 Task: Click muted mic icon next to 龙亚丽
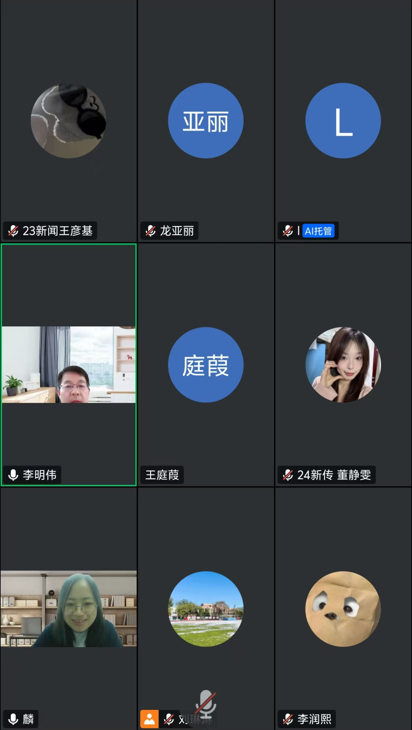[151, 231]
